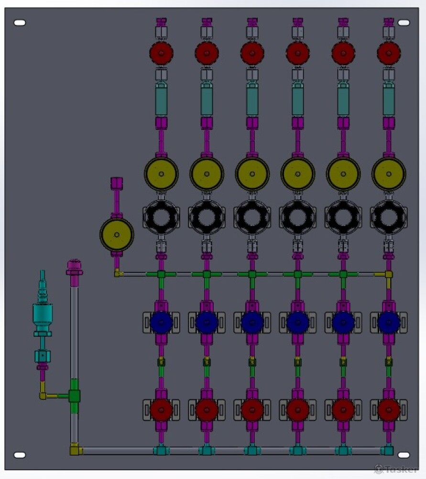Click the bottom-left mounting slot of the panel
The width and height of the screenshot is (426, 479).
click(x=20, y=455)
